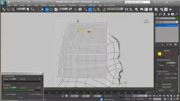Open the Views menu

pyautogui.click(x=29, y=5)
